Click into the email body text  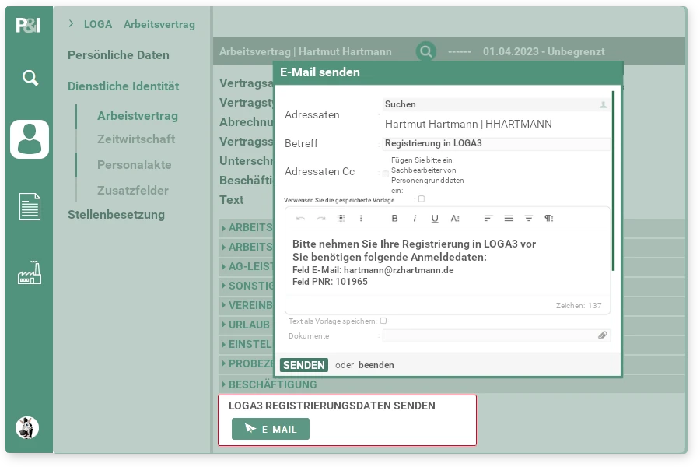click(447, 262)
